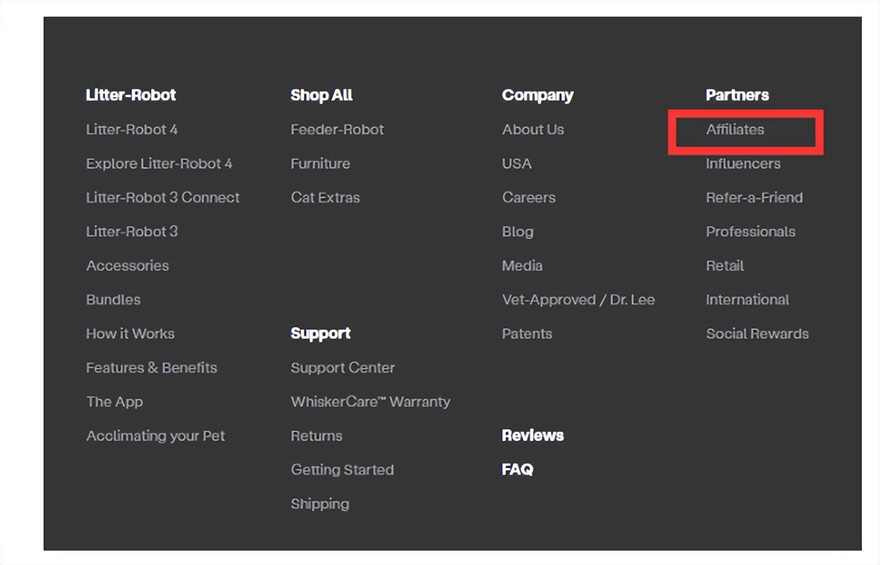
Task: Open the Reviews heading link
Action: coord(533,436)
